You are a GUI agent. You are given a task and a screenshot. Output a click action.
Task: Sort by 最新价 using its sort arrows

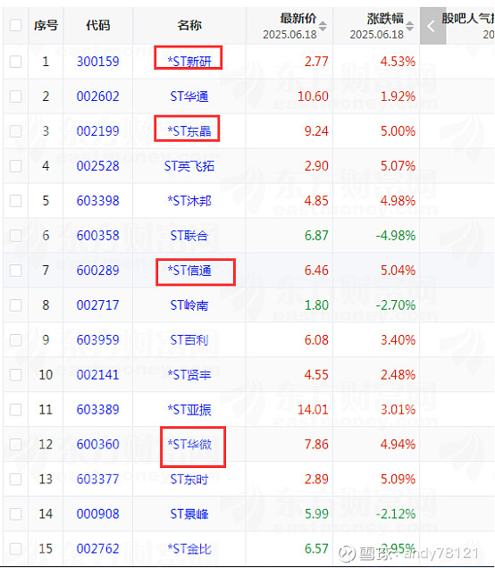pos(323,26)
